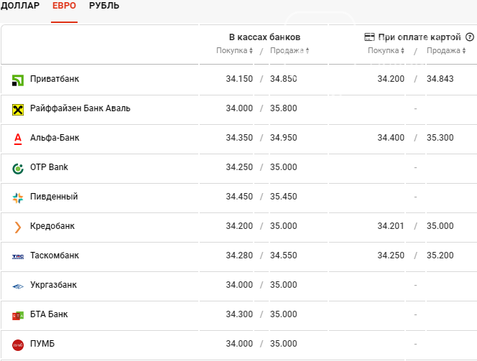Switch to the РУБЛЬ tab
Image resolution: width=477 pixels, height=361 pixels.
(104, 6)
